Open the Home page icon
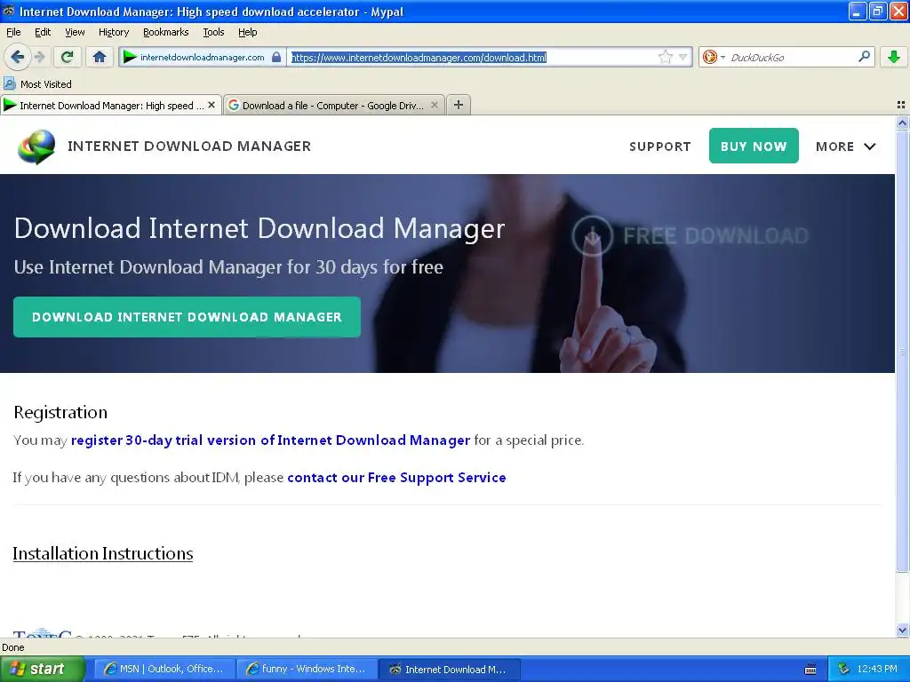 [100, 57]
